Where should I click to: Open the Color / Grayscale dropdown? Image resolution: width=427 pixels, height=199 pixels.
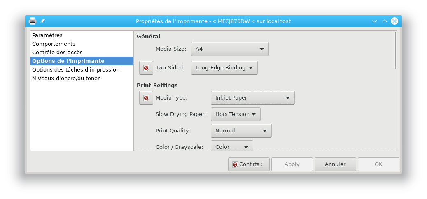pos(232,146)
